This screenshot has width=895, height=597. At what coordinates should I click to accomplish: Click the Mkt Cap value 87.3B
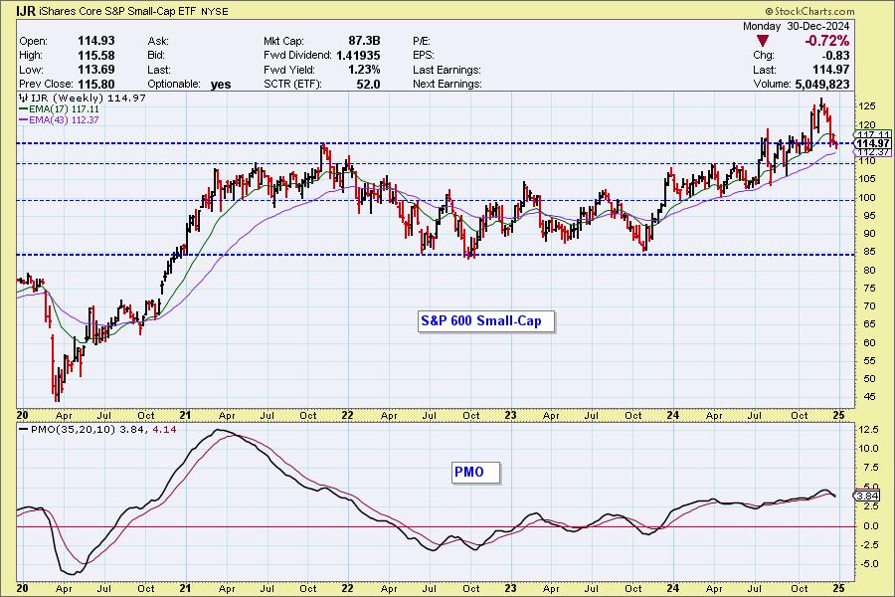pyautogui.click(x=364, y=41)
